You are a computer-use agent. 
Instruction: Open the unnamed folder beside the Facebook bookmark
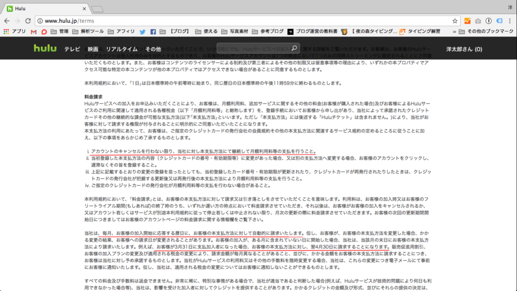coord(163,32)
